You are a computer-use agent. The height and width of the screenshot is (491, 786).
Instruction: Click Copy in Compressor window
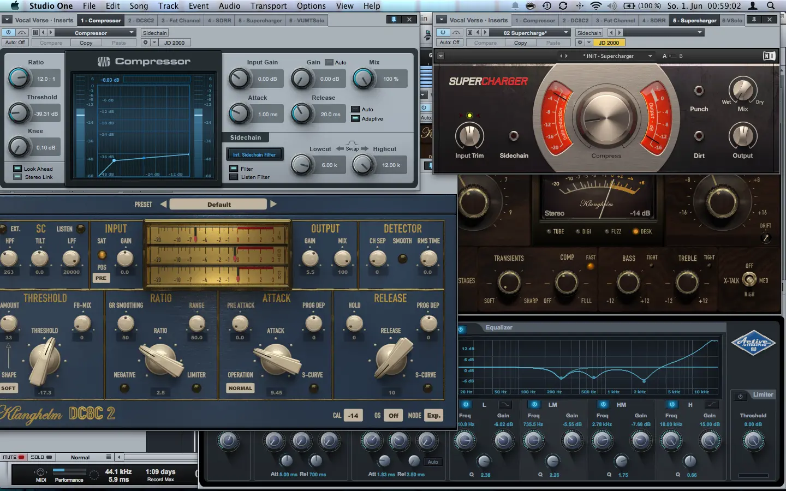(86, 43)
